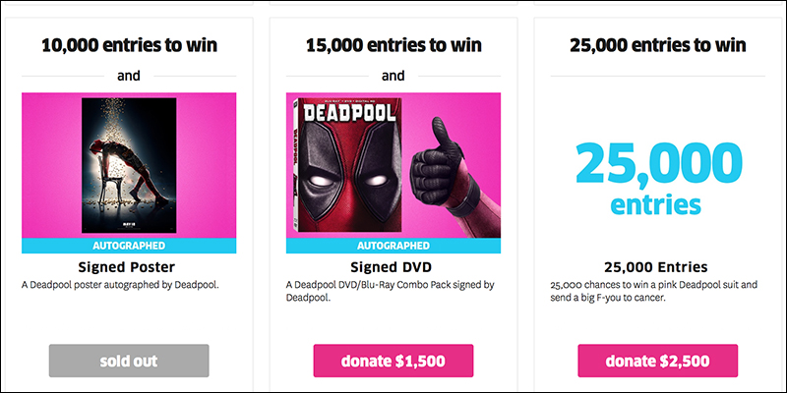
Task: Select the Signed DVD title
Action: pyautogui.click(x=393, y=266)
